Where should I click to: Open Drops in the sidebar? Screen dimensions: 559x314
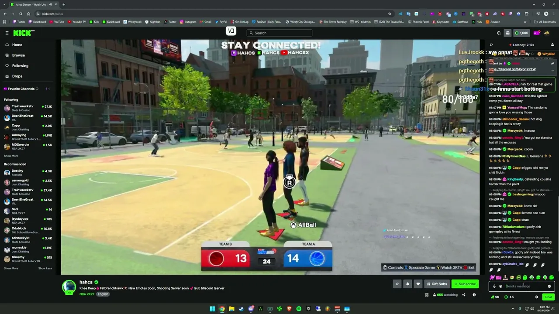click(17, 76)
